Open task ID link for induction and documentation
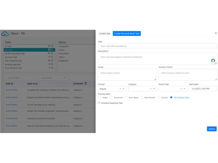 click(11, 126)
